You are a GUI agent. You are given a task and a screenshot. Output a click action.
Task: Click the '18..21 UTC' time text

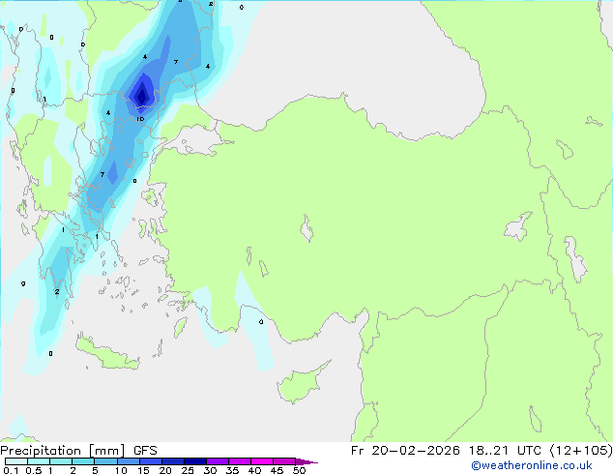pyautogui.click(x=505, y=451)
